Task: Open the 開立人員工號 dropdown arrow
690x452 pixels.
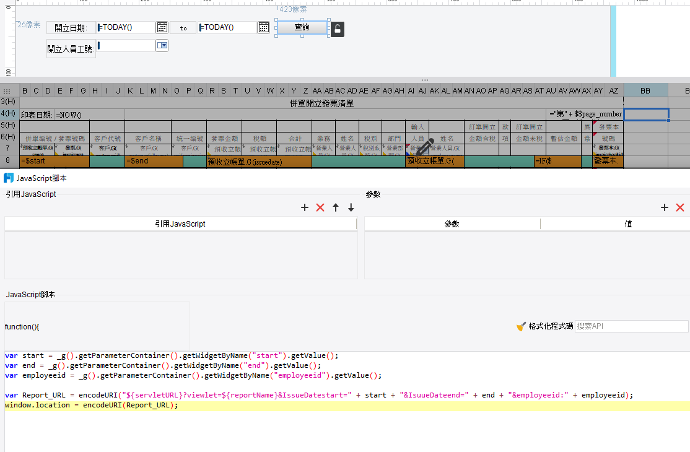Action: 162,45
